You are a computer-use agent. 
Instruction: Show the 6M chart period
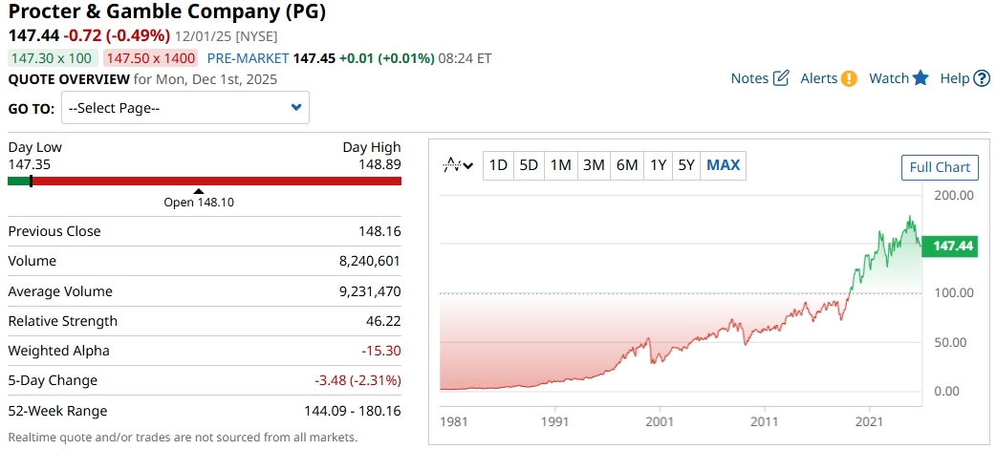(x=627, y=165)
